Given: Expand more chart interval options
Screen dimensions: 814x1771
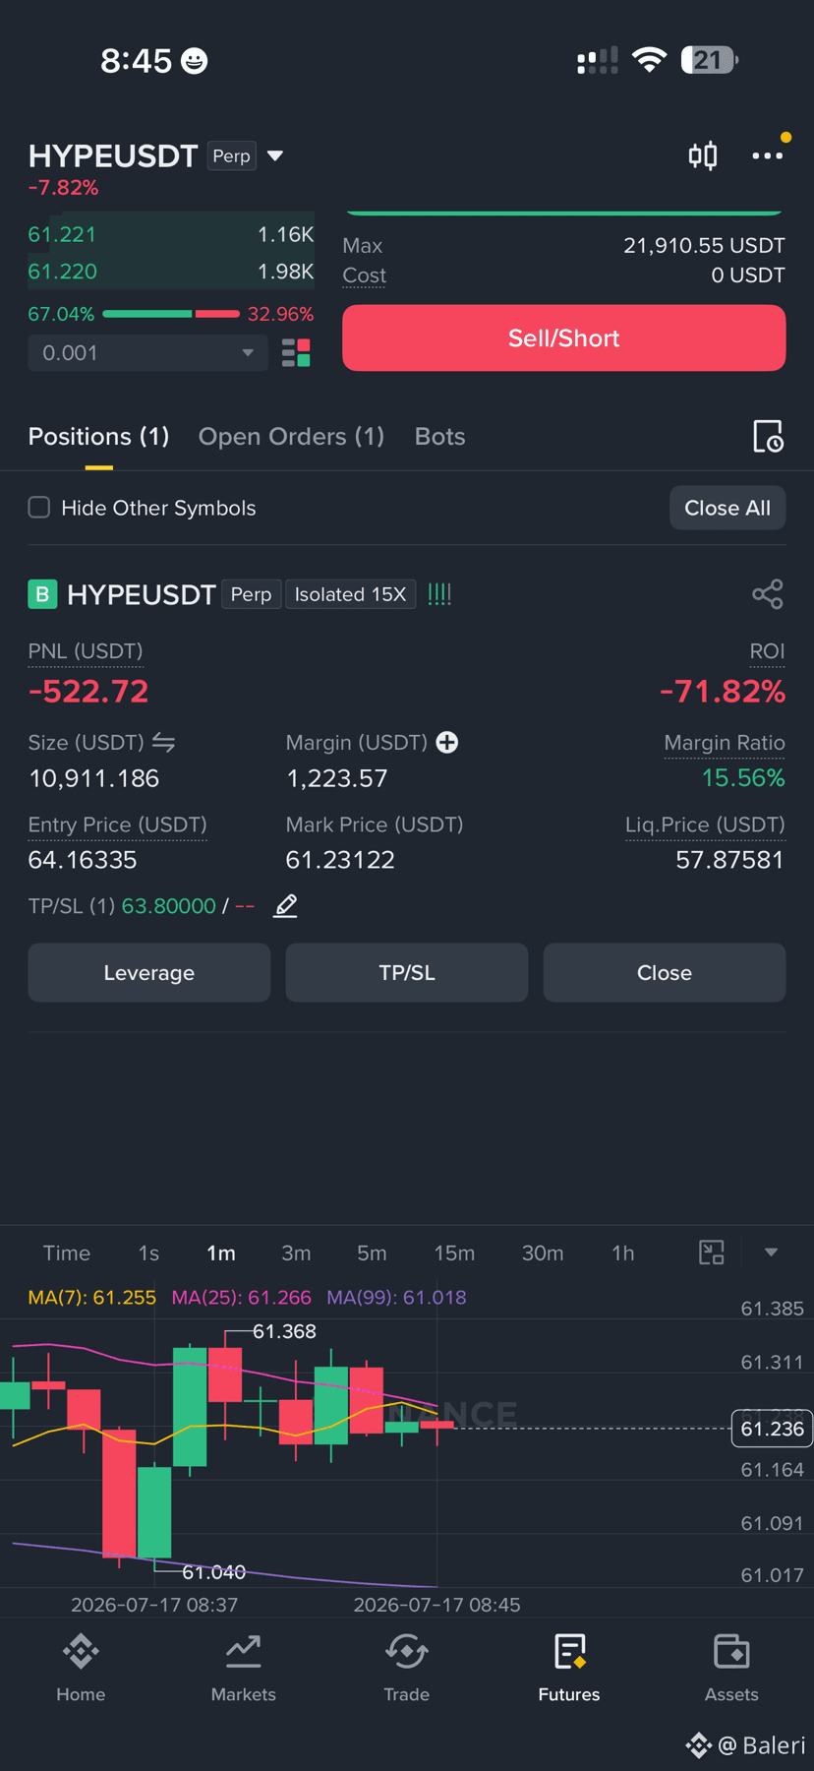Looking at the screenshot, I should coord(771,1252).
